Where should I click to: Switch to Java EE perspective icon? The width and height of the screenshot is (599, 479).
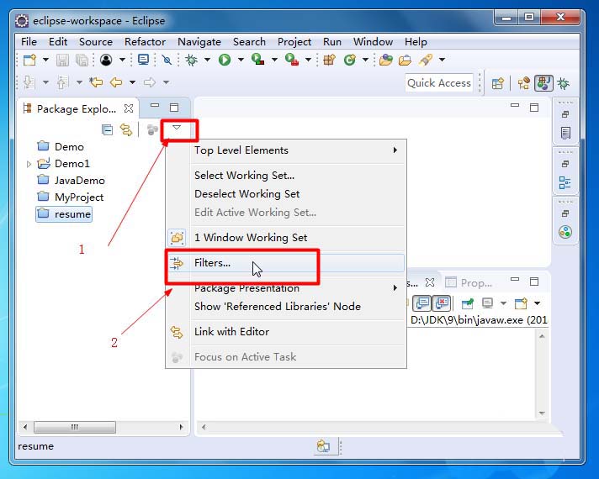coord(524,83)
